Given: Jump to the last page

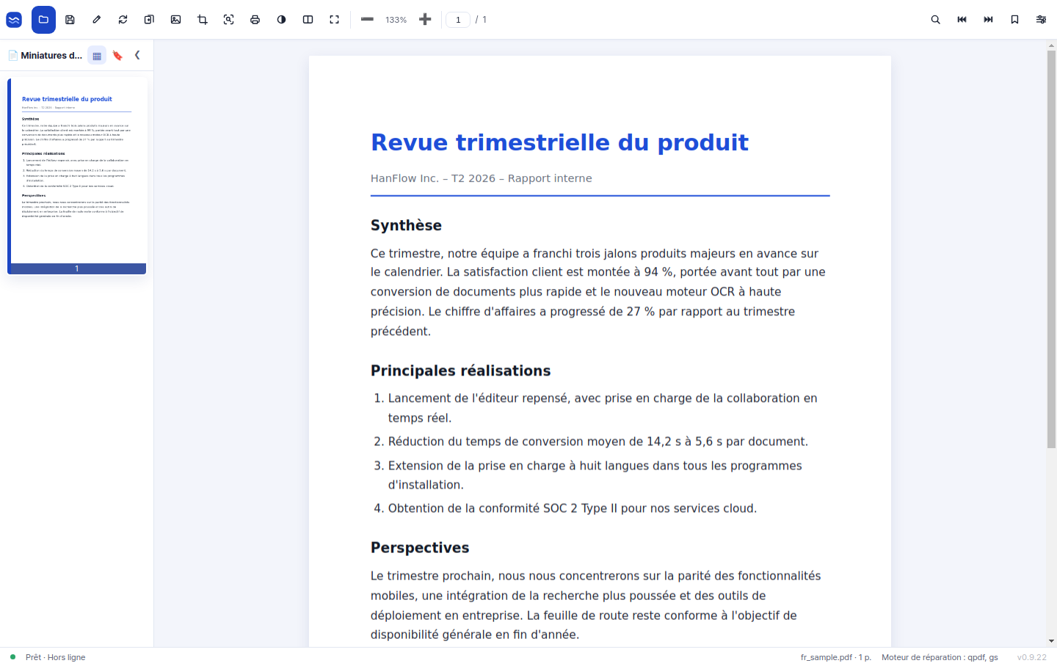Looking at the screenshot, I should [988, 20].
